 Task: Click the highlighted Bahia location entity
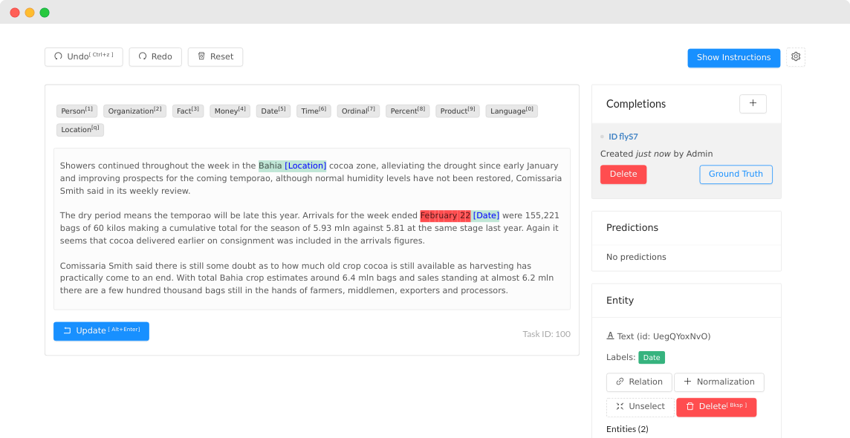point(270,166)
